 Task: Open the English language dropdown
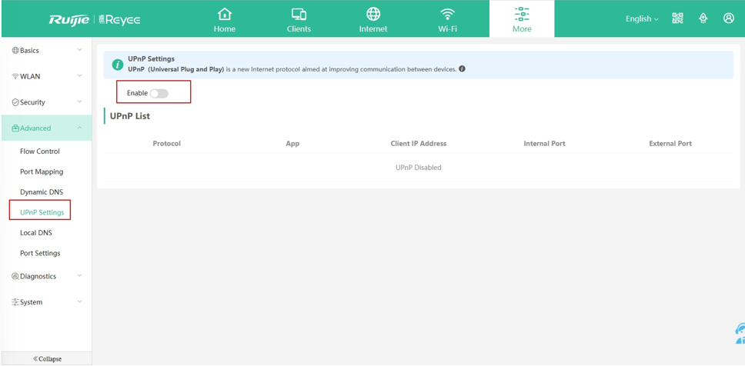point(642,18)
